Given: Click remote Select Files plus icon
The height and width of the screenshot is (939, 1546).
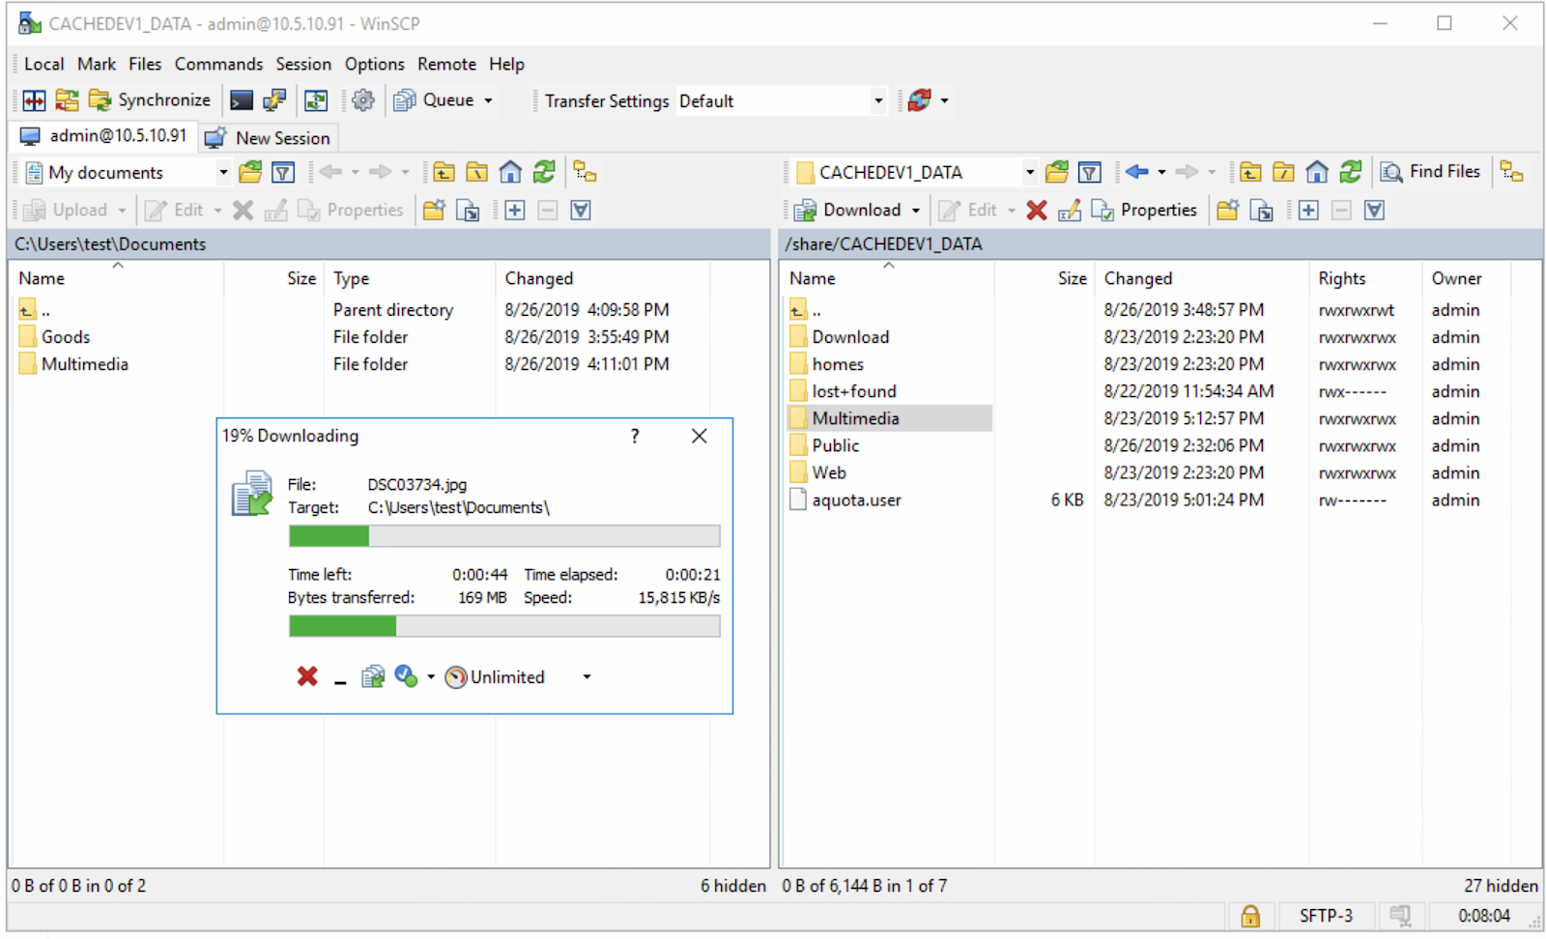Looking at the screenshot, I should pos(1308,211).
